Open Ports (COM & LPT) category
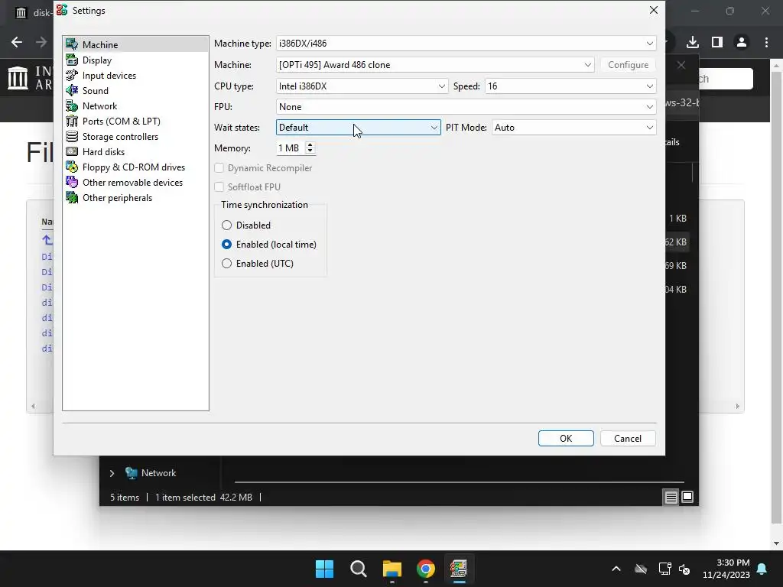This screenshot has width=783, height=587. coord(121,122)
